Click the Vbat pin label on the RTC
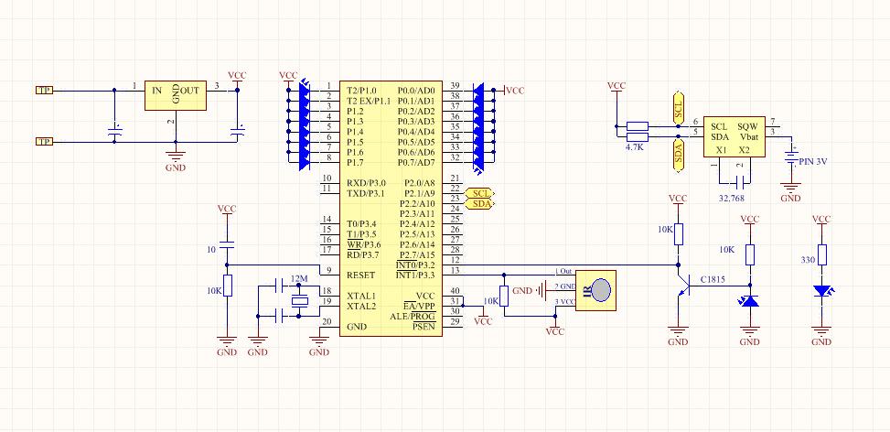The image size is (890, 432). click(749, 136)
